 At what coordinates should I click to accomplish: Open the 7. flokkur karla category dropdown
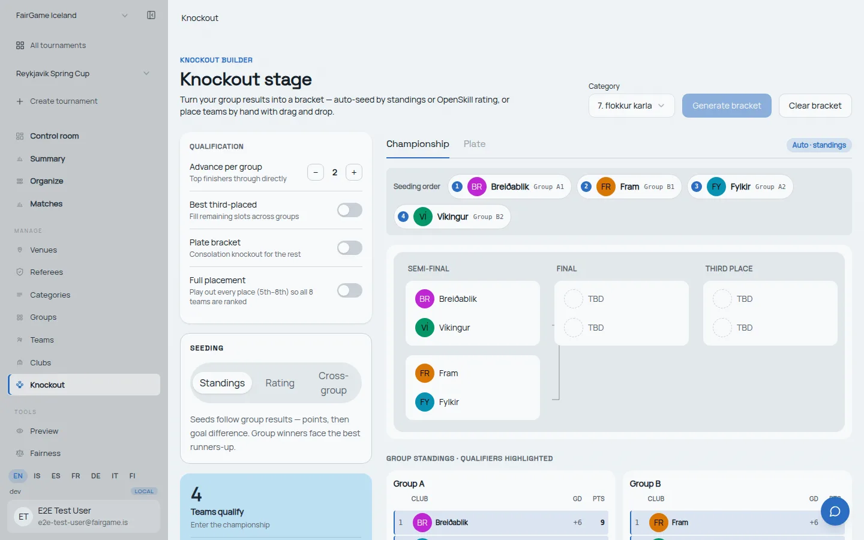631,106
